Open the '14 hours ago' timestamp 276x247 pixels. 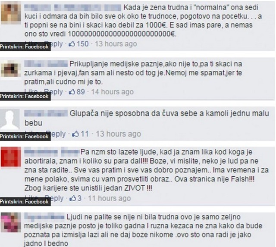pyautogui.click(x=112, y=92)
